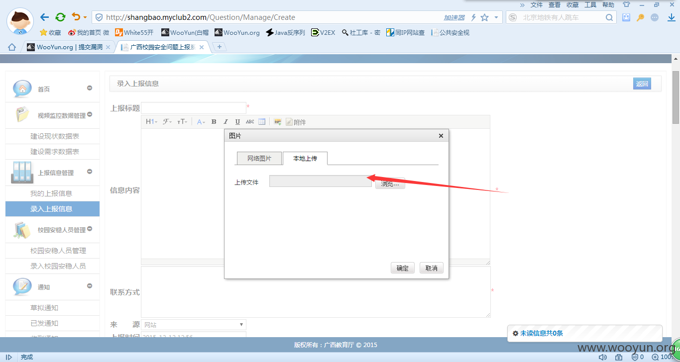Open the downloads arrow icon
680x362 pixels.
tap(671, 17)
